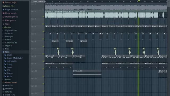Select the Channel presets icon
Image resolution: width=170 pixels, height=96 pixels.
[x=3, y=17]
